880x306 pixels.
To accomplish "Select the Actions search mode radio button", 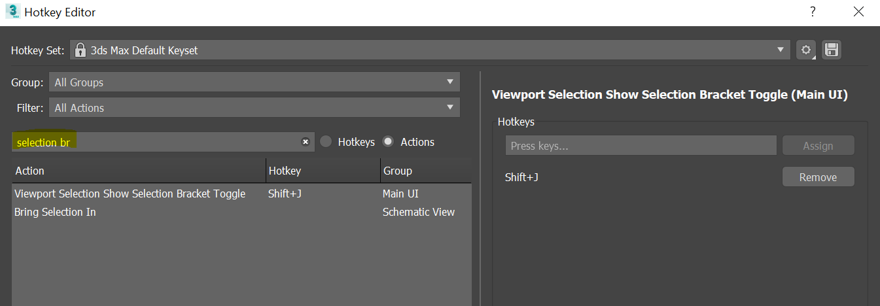I will click(389, 142).
